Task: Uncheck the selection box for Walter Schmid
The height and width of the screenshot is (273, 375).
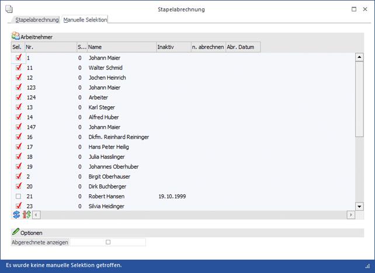Action: [19, 68]
